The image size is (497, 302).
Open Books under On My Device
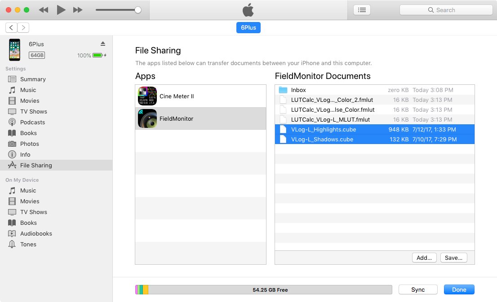point(56,223)
